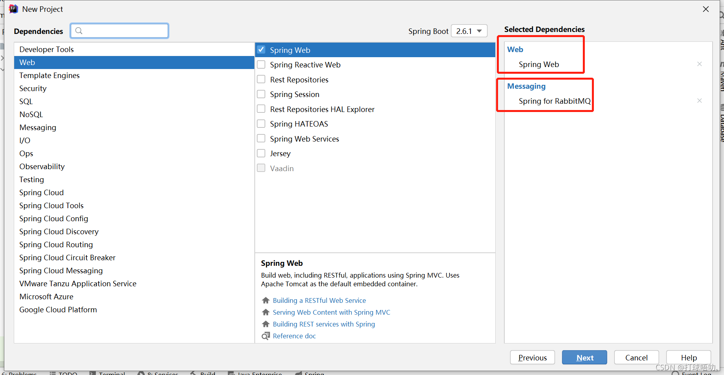
Task: Click the Web heading in Selected Dependencies
Action: 515,49
